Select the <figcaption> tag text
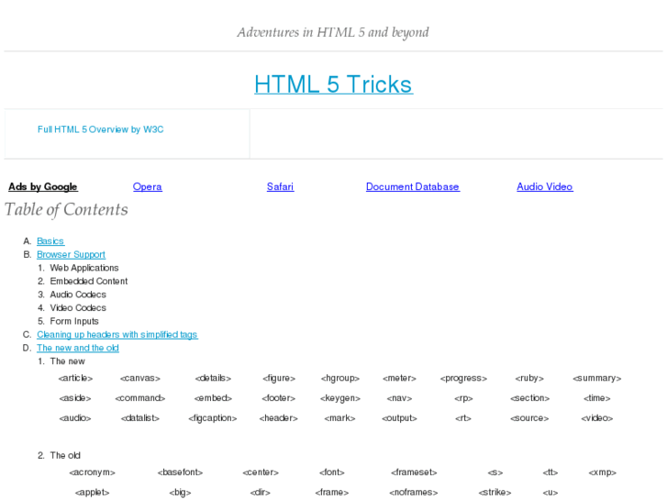This screenshot has height=500, width=667. coord(213,417)
